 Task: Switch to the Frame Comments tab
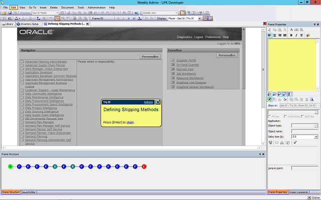coord(298,192)
